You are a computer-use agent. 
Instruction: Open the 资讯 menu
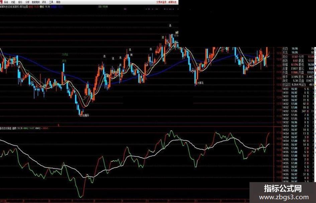point(44,2)
